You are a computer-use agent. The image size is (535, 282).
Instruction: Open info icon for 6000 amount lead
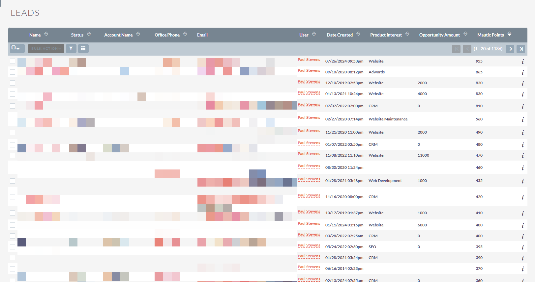coord(523,225)
